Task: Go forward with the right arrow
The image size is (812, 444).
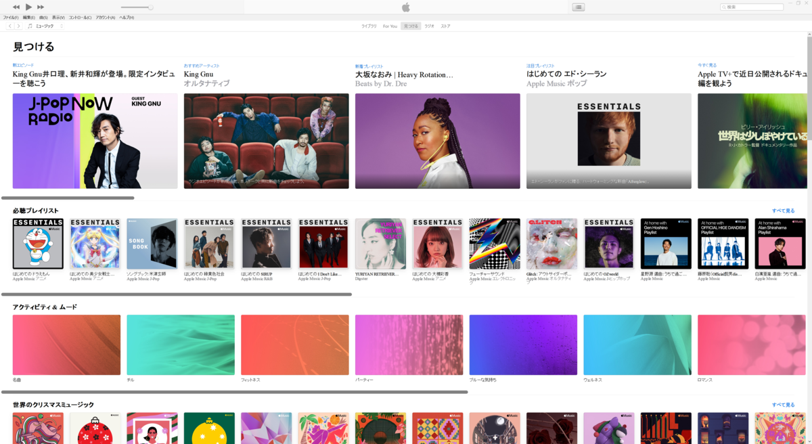Action: point(18,26)
